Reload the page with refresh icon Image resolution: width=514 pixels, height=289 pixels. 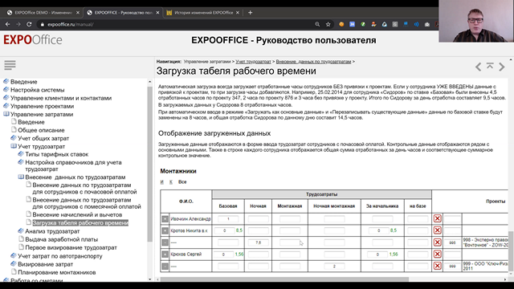click(x=29, y=24)
